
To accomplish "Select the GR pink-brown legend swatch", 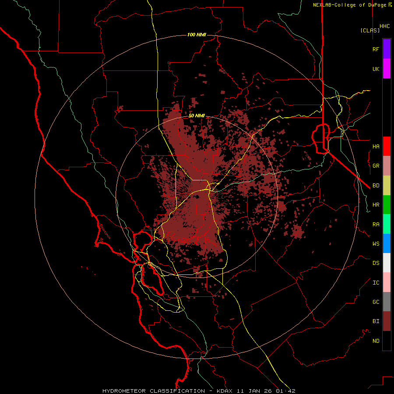I will coord(387,166).
